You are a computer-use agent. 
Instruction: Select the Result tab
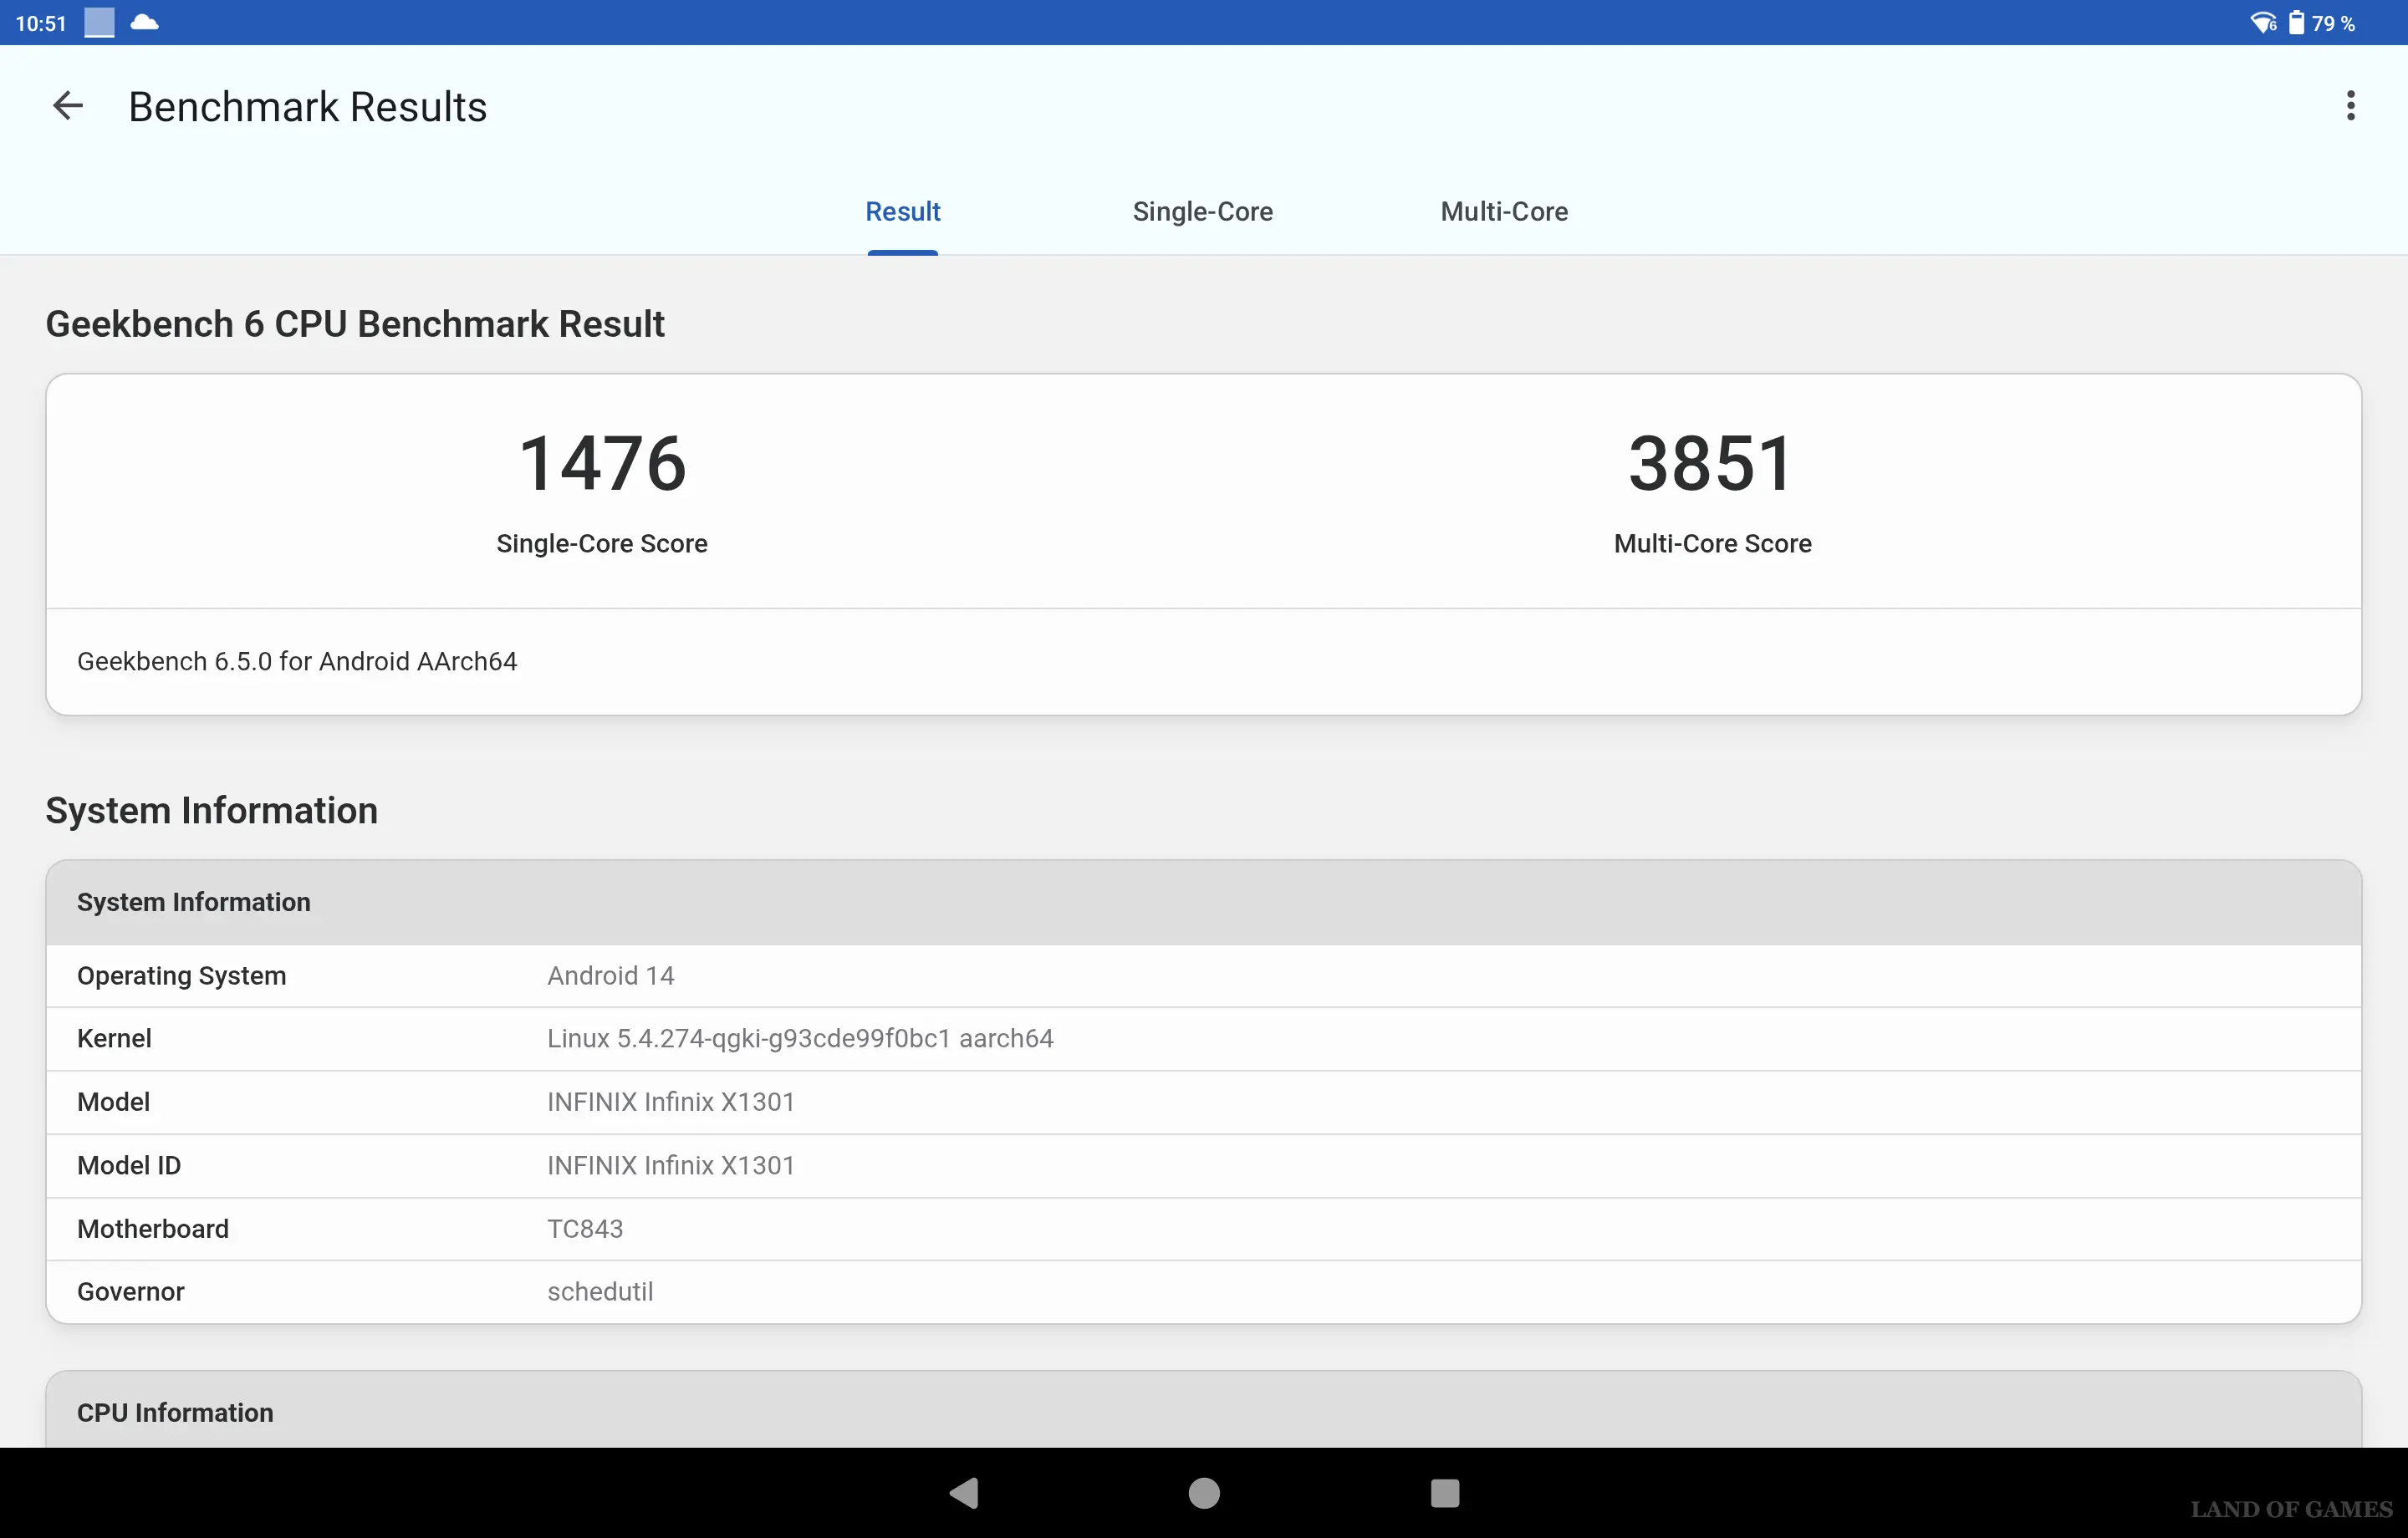pos(902,212)
